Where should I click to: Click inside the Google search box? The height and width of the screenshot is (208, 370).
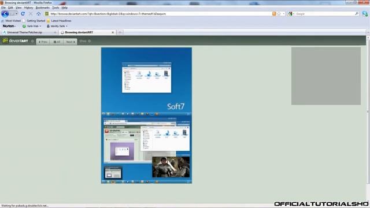click(x=325, y=14)
